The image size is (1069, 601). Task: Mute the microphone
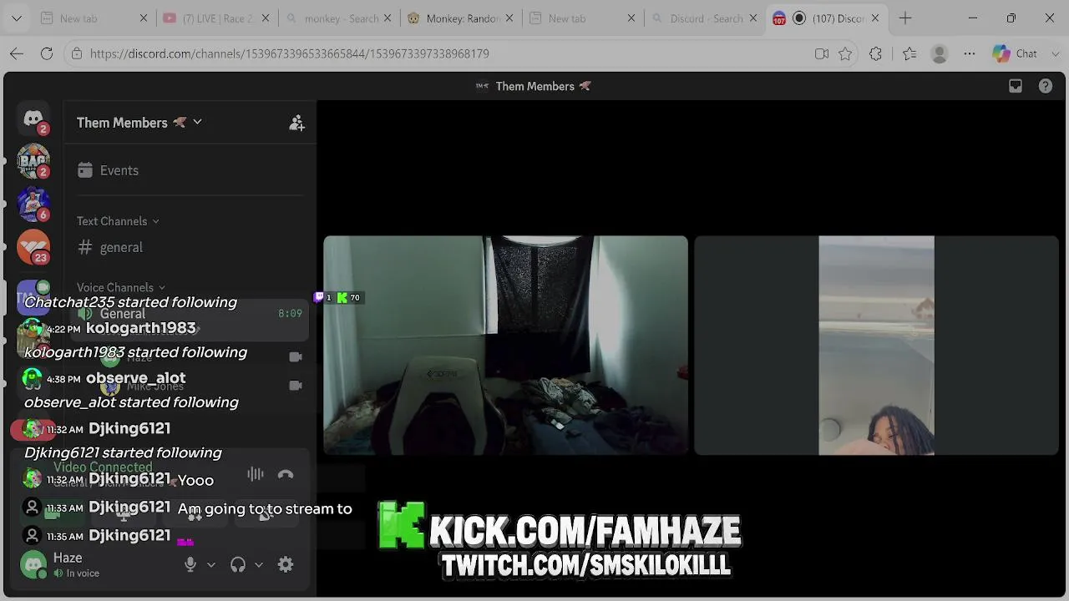(190, 564)
